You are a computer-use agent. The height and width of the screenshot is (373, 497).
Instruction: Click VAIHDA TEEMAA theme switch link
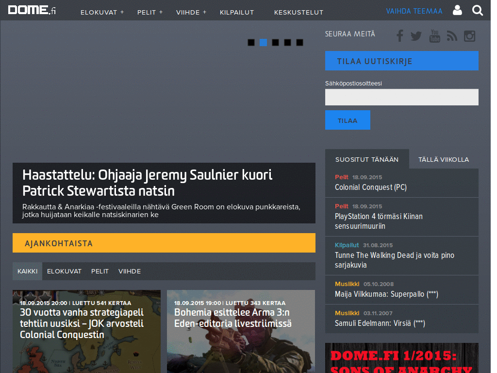(x=414, y=11)
